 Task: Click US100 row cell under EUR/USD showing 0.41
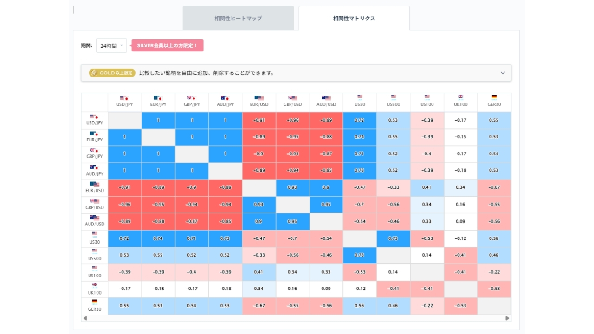click(x=259, y=272)
